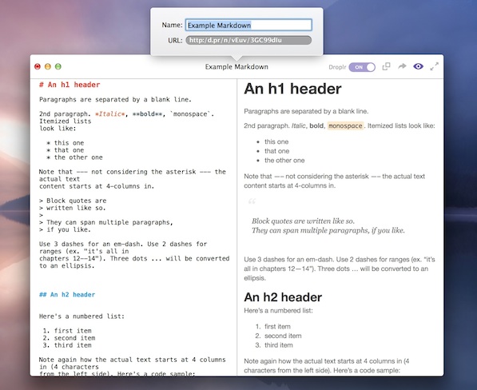Click the '# An h1 header' source line

(70, 85)
